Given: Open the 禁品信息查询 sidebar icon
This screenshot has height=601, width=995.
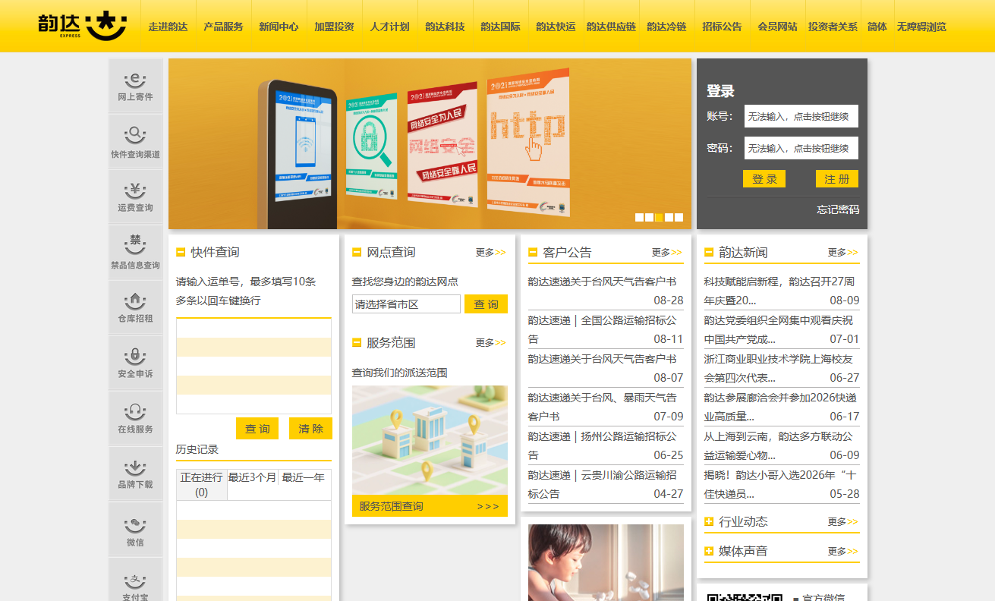Looking at the screenshot, I should coord(135,252).
